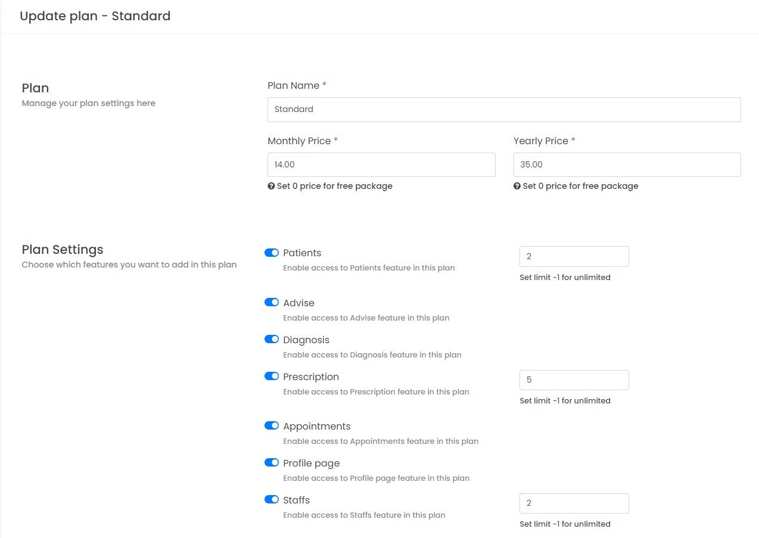The width and height of the screenshot is (759, 538).
Task: Click help icon under Monthly Price
Action: 271,186
